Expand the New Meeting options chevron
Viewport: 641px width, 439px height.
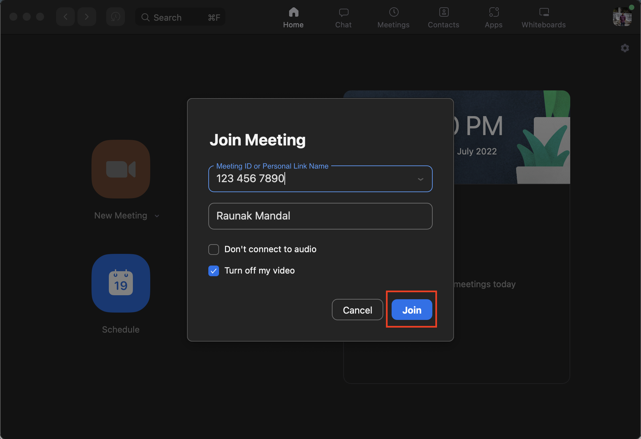coord(157,216)
